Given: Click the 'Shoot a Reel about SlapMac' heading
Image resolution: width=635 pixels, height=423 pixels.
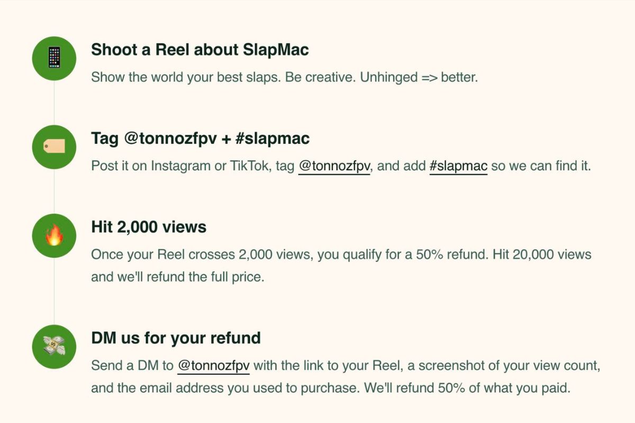Looking at the screenshot, I should pyautogui.click(x=200, y=50).
